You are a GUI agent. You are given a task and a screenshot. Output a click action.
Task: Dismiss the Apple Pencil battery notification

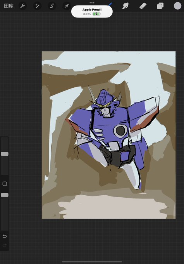click(92, 11)
